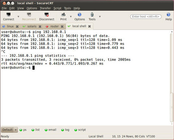Switch to the router tab
The image size is (174, 140).
[55, 26]
